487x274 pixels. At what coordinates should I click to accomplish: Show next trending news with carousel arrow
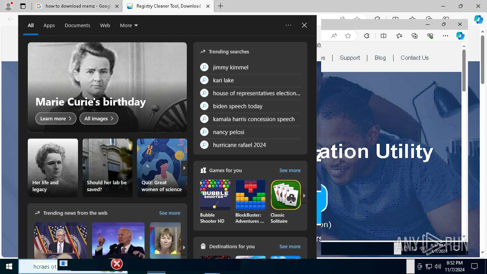184,247
